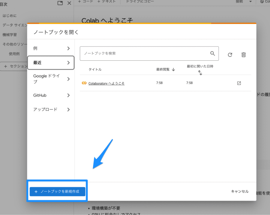The image size is (270, 215).
Task: Sort by 最終閲覧 down arrow
Action: coord(173,69)
